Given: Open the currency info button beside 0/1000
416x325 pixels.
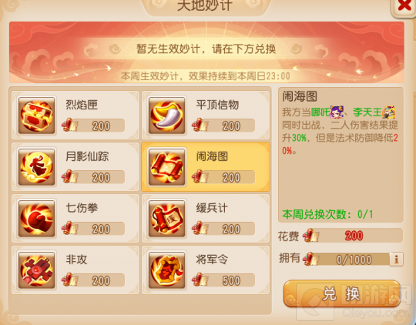Looking at the screenshot, I should pyautogui.click(x=396, y=259).
